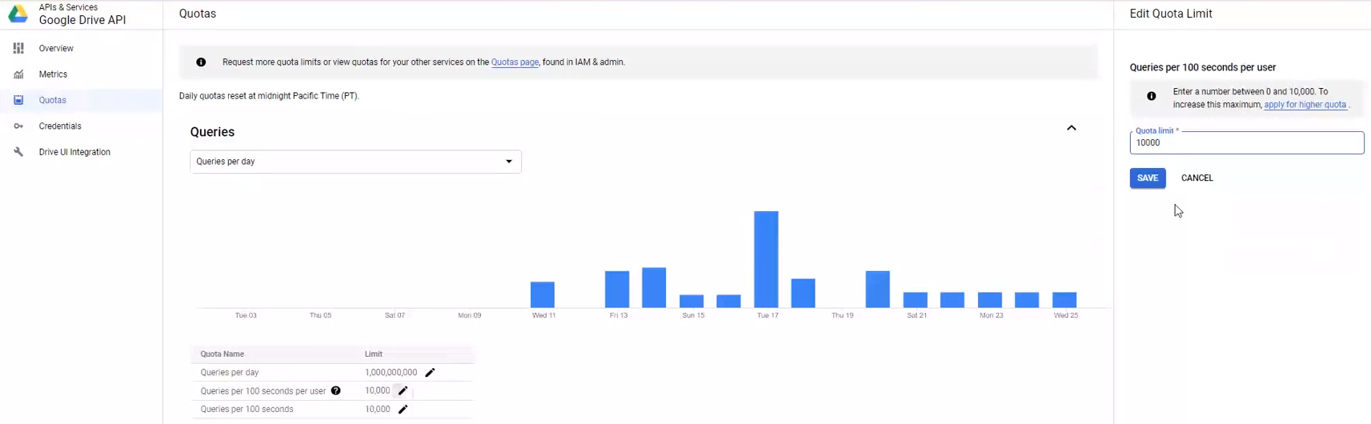
Task: Click the Overview dashboard icon in sidebar
Action: coord(18,49)
